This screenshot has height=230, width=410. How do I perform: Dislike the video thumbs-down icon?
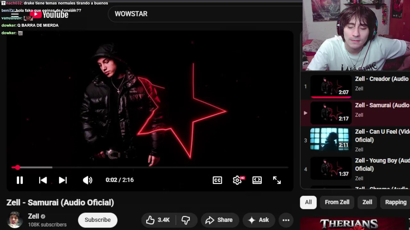tap(186, 220)
